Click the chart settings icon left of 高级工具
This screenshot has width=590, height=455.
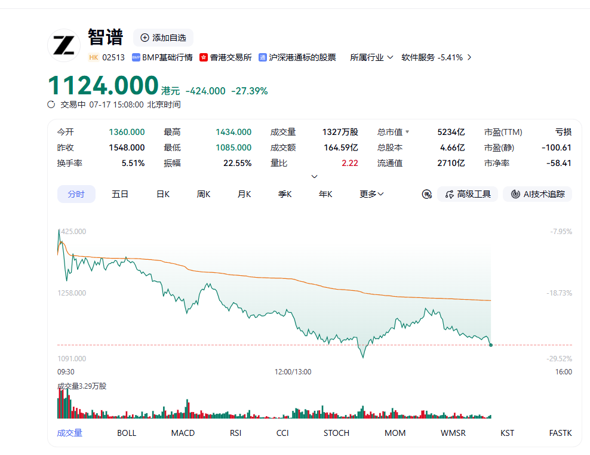pyautogui.click(x=427, y=194)
